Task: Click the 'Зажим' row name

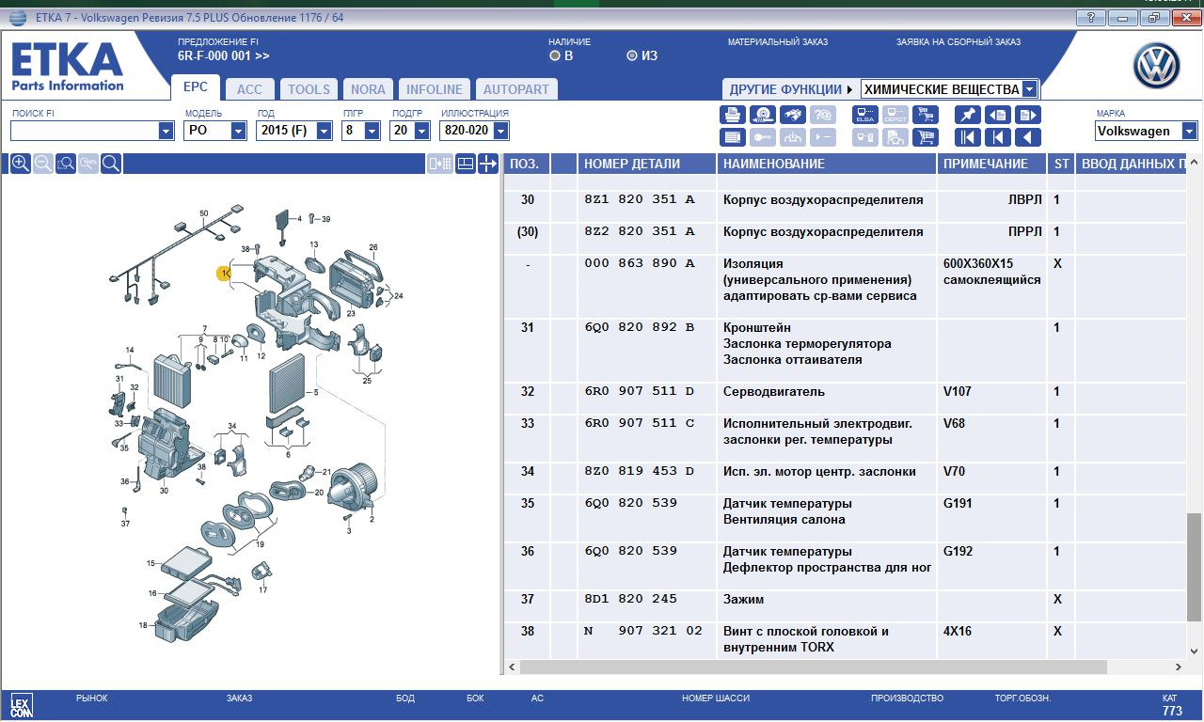Action: click(743, 599)
